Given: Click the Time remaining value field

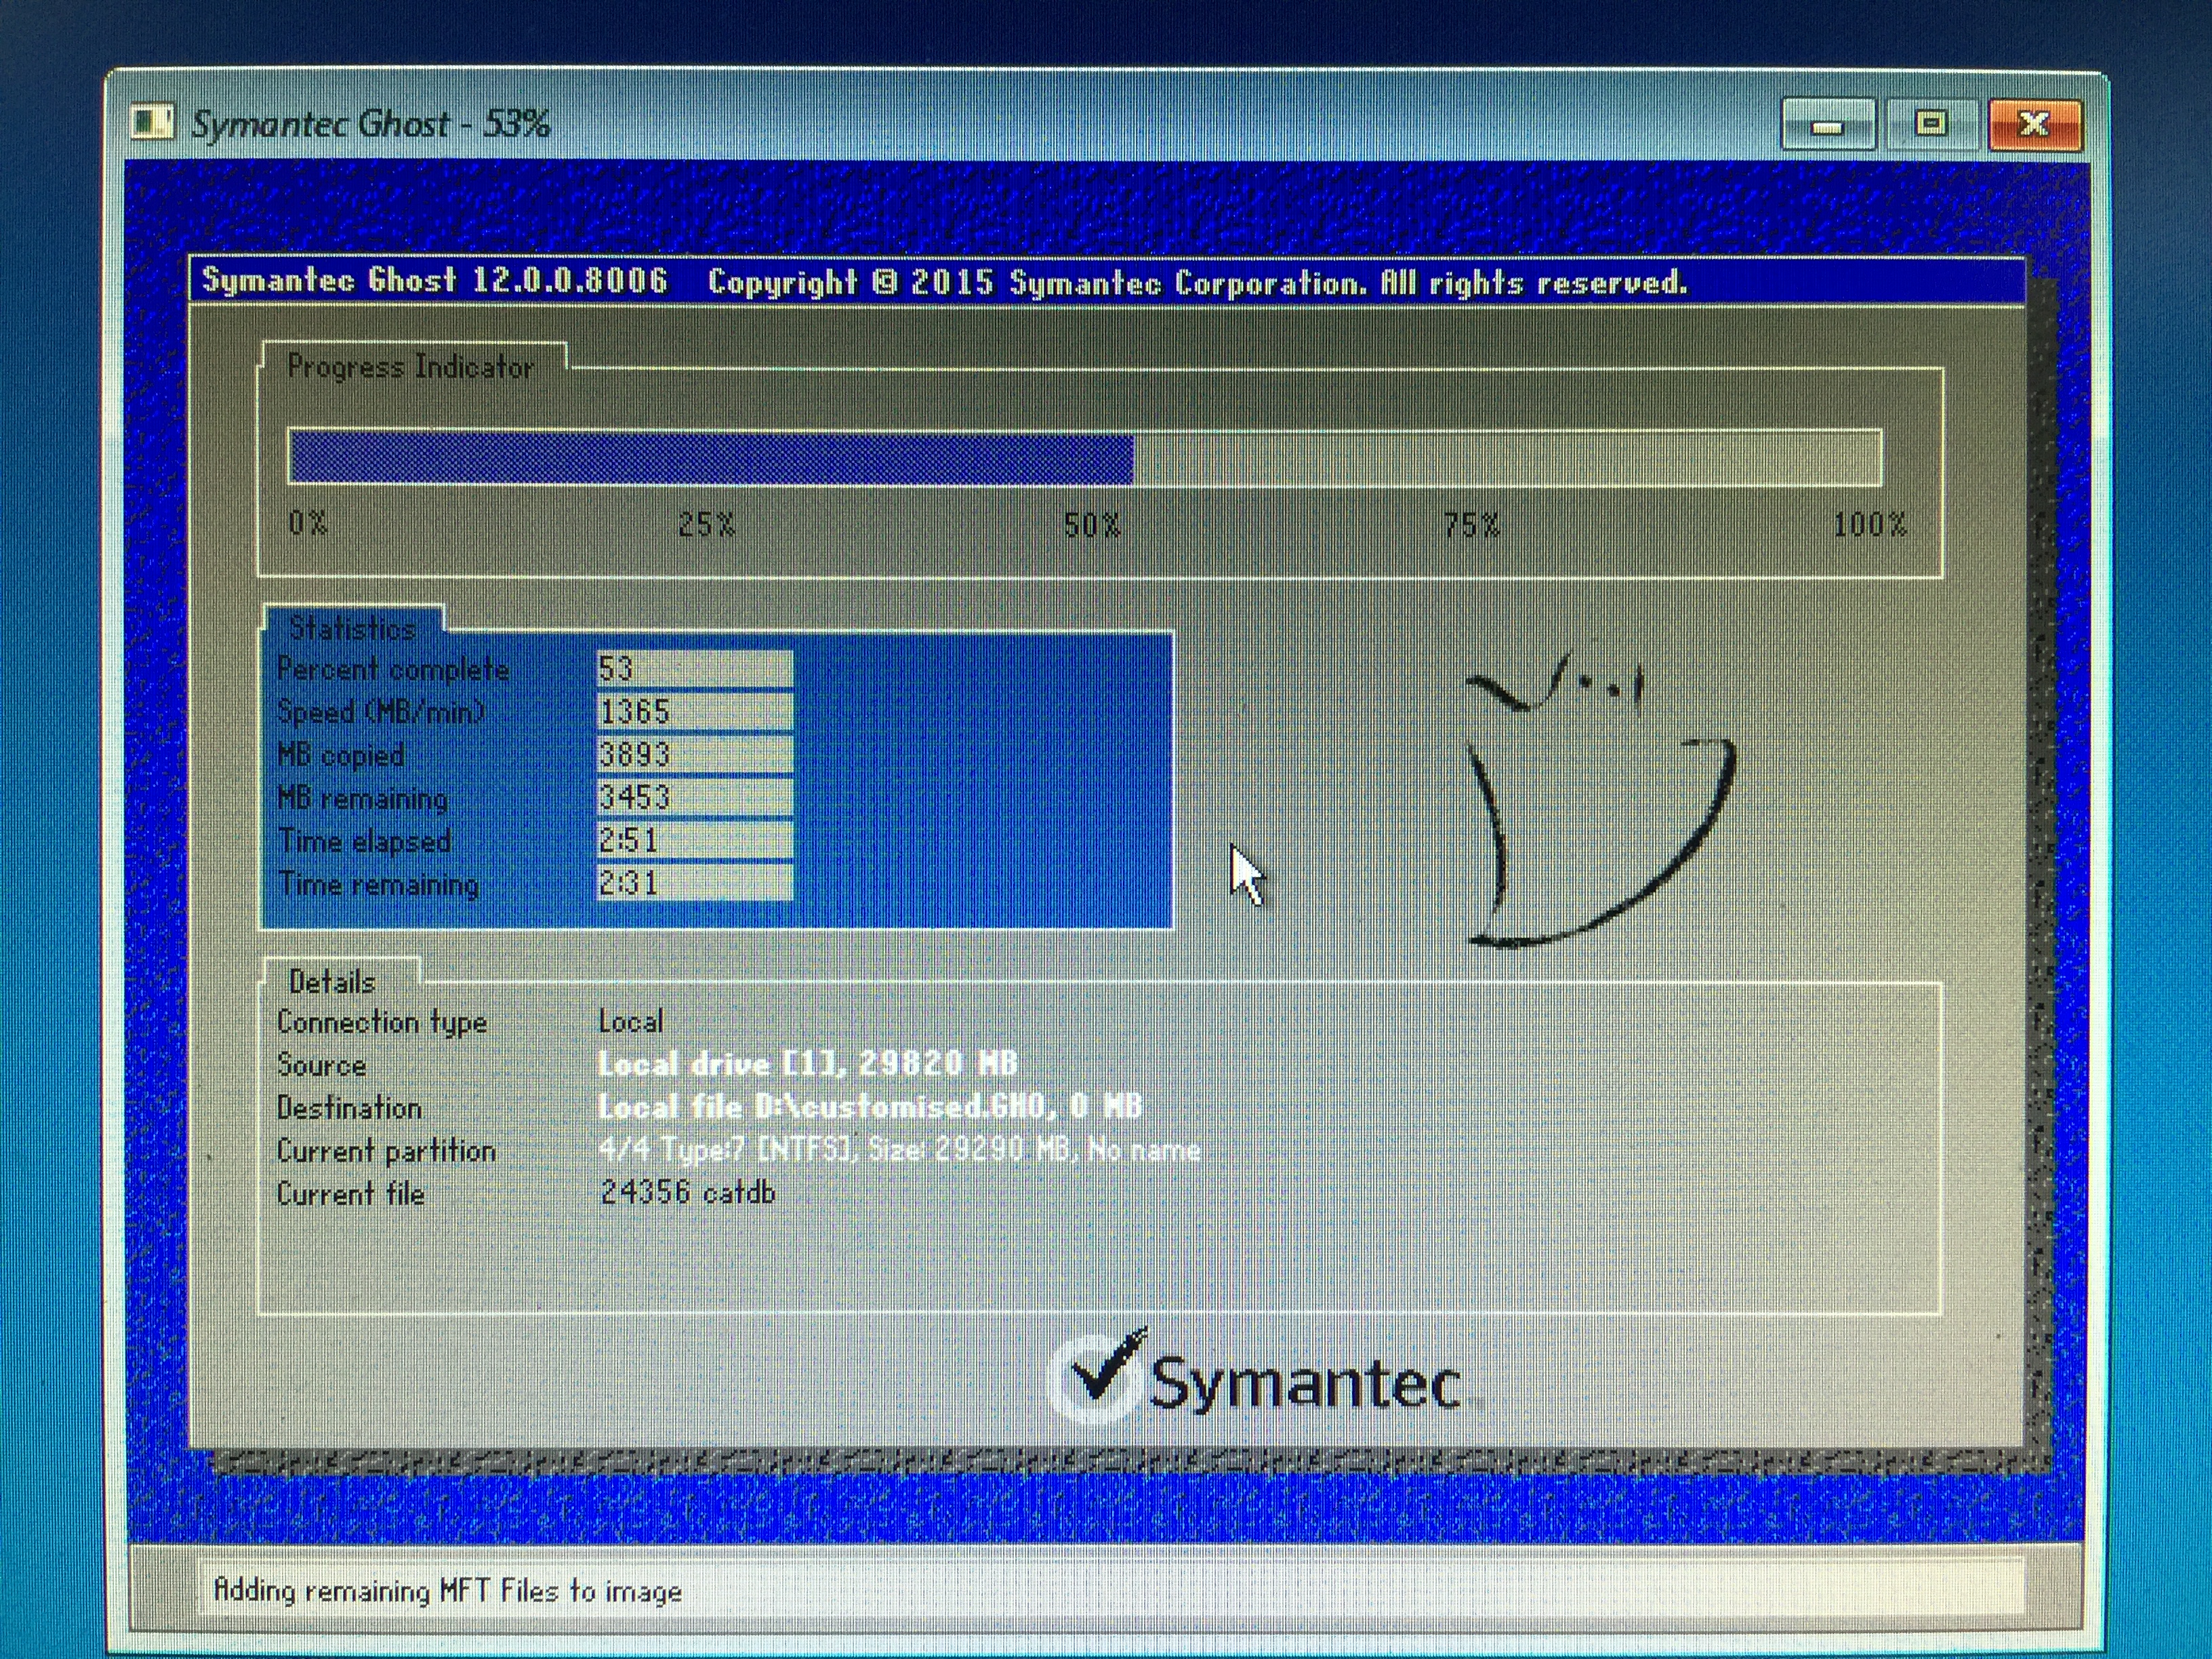Looking at the screenshot, I should [x=694, y=883].
